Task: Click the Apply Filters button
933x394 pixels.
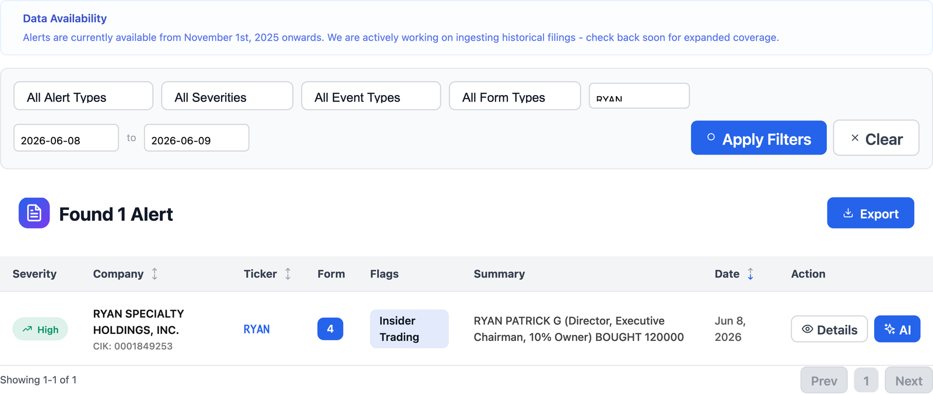Action: [x=759, y=138]
